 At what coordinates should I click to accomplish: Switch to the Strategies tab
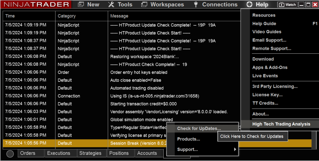90,153
